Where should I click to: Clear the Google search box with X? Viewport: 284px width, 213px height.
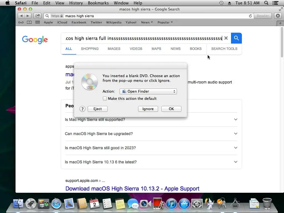tap(226, 38)
